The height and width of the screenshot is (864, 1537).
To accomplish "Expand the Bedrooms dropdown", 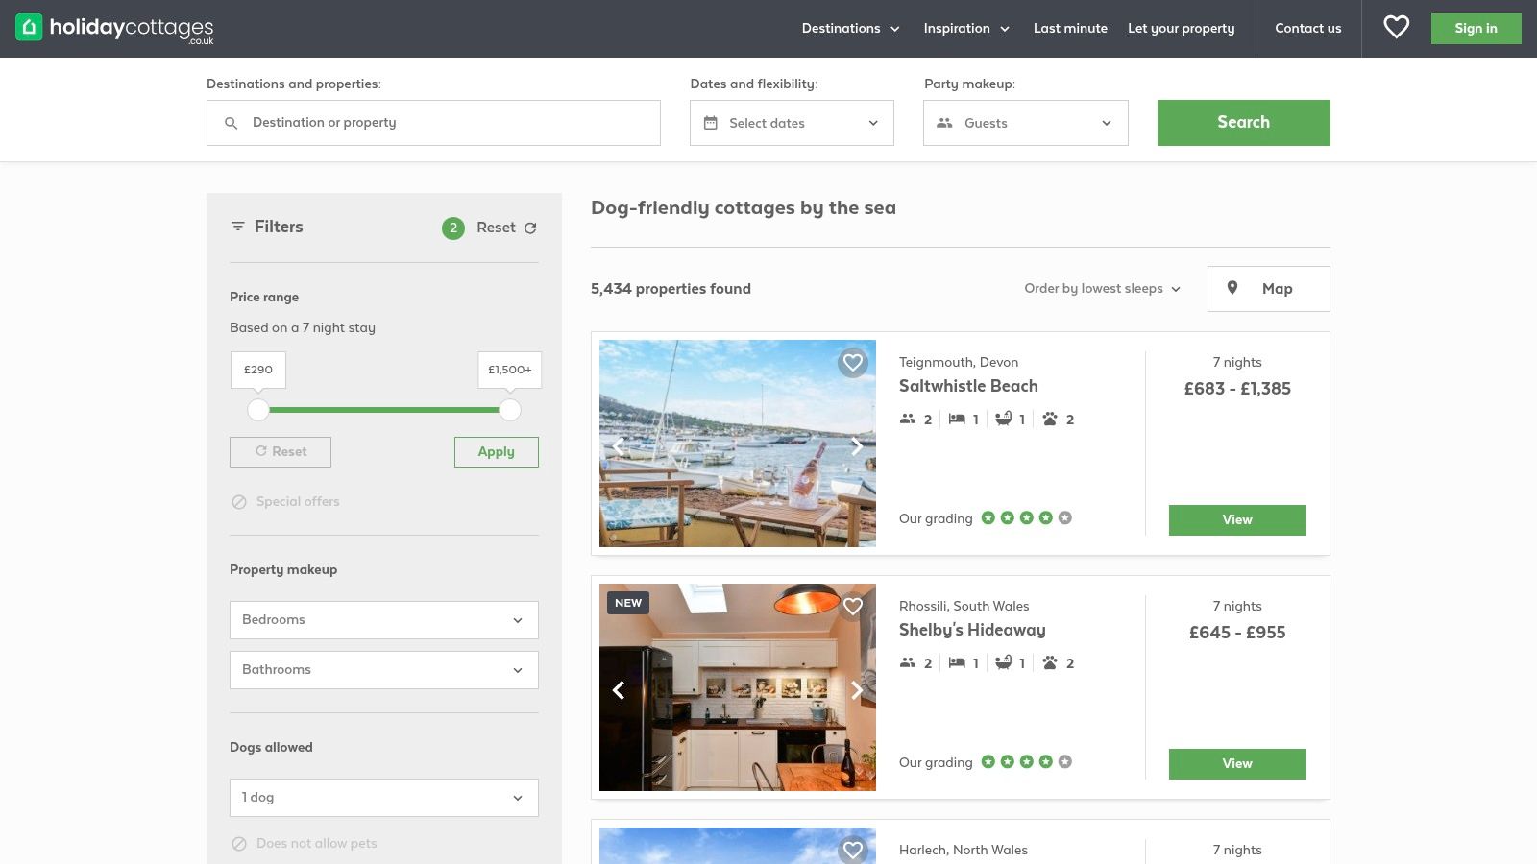I will click(x=383, y=620).
